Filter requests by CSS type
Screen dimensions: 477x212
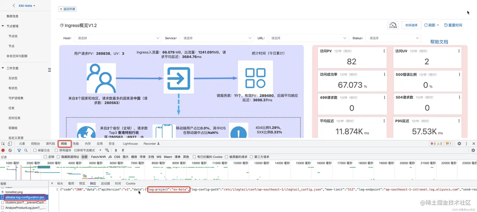(117, 157)
